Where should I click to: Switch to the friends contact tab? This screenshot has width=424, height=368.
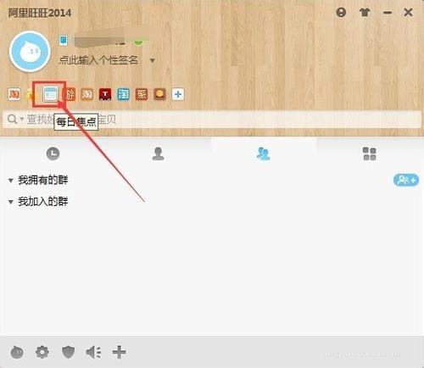pos(158,153)
